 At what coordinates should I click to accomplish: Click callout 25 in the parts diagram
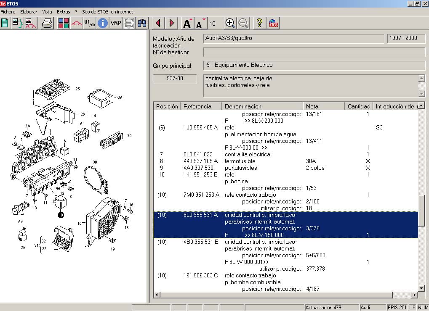78,89
